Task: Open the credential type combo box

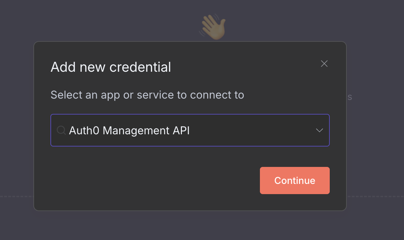Action: [189, 130]
